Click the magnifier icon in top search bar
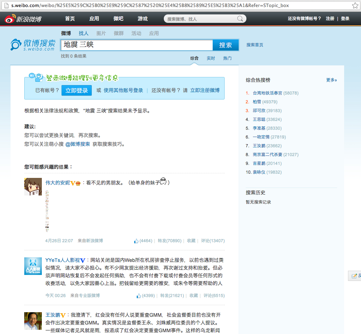This screenshot has width=361, height=334. (x=240, y=19)
